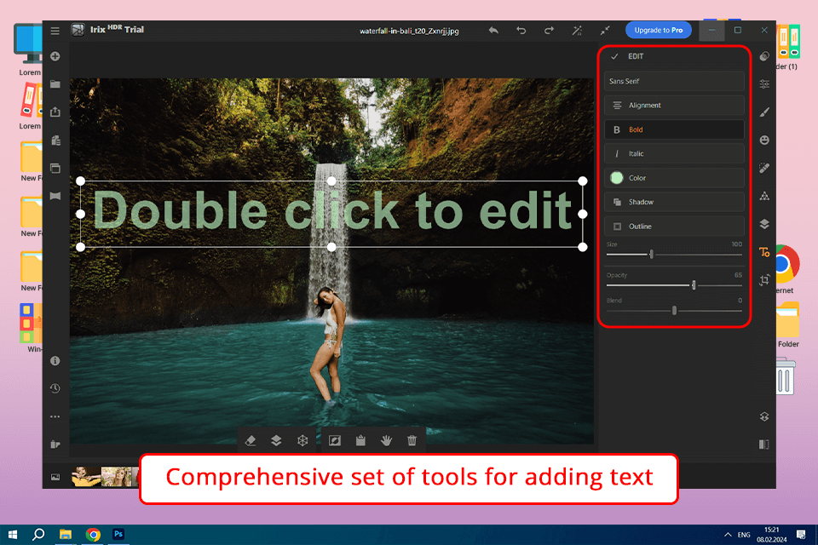Open File Explorer from the taskbar

pos(66,535)
